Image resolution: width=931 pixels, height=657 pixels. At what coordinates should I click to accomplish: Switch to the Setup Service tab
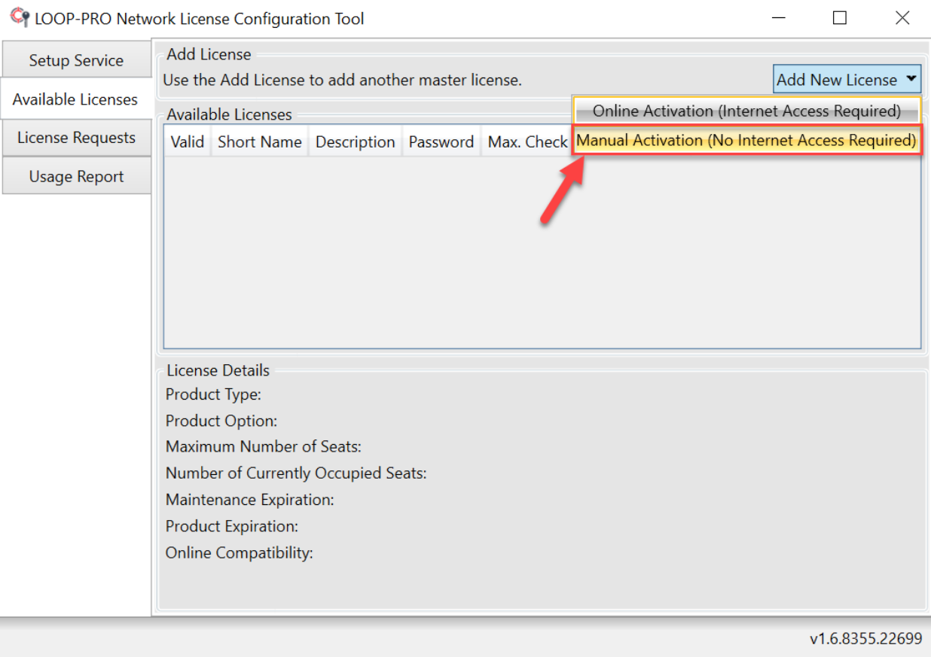point(75,59)
